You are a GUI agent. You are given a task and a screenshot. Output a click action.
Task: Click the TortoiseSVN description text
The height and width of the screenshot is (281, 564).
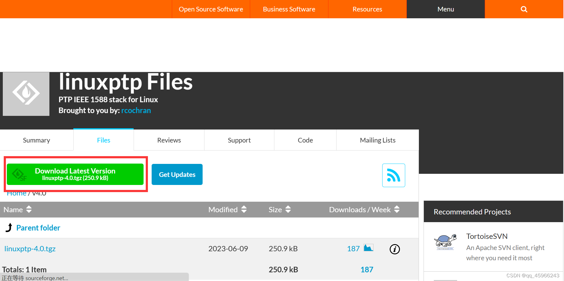pyautogui.click(x=505, y=253)
